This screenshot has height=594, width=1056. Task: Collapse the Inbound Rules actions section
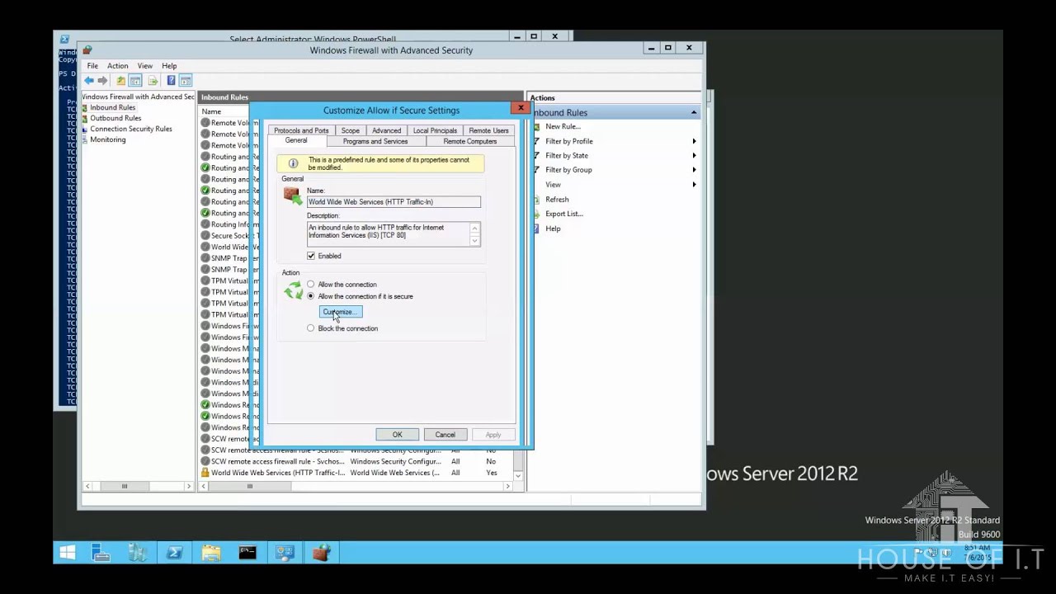click(693, 112)
